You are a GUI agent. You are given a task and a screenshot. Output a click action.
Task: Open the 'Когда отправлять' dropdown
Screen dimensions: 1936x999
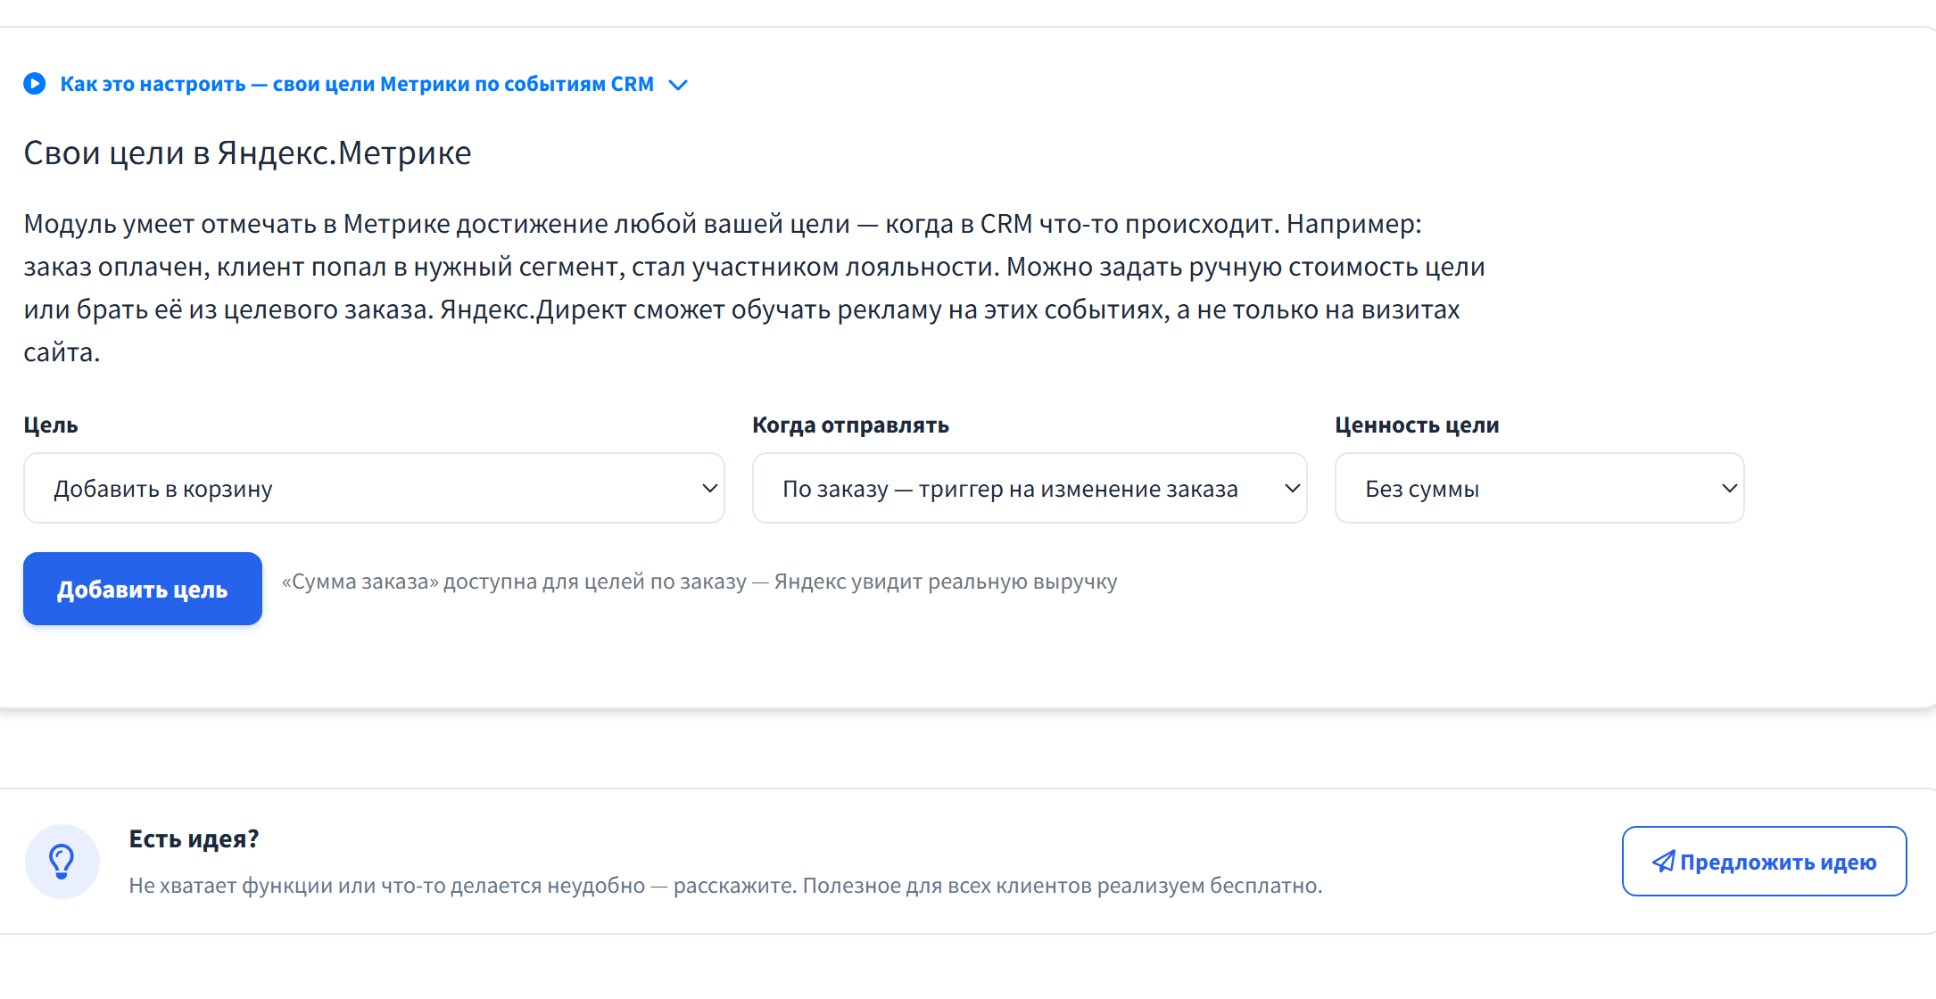[1030, 488]
